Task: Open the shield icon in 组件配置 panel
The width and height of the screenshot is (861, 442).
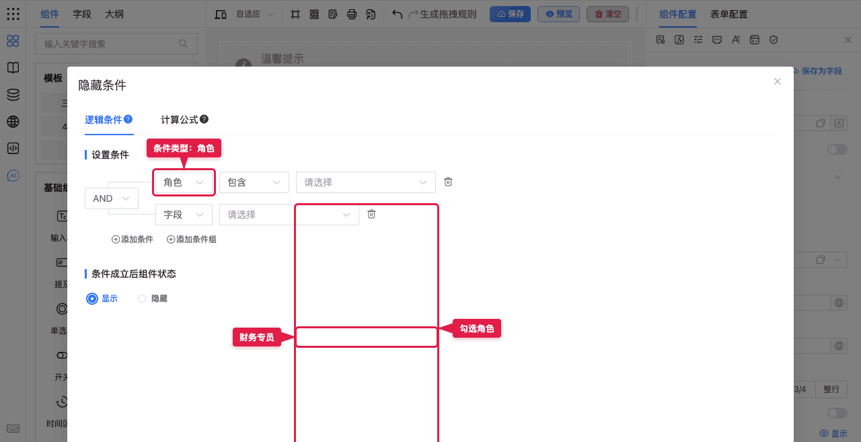Action: [x=774, y=40]
